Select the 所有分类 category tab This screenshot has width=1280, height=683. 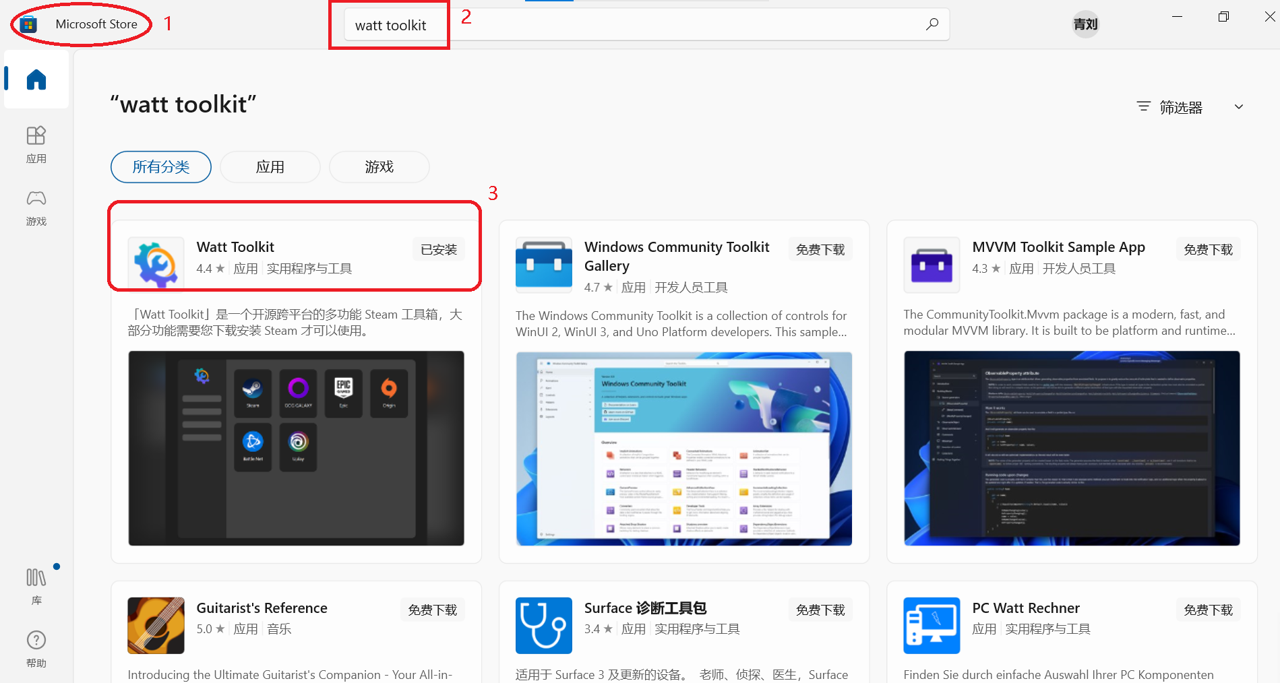click(x=161, y=167)
